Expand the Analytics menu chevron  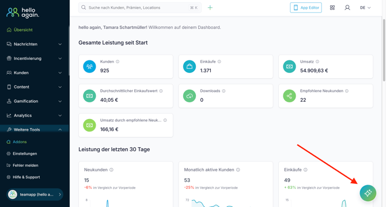point(60,116)
